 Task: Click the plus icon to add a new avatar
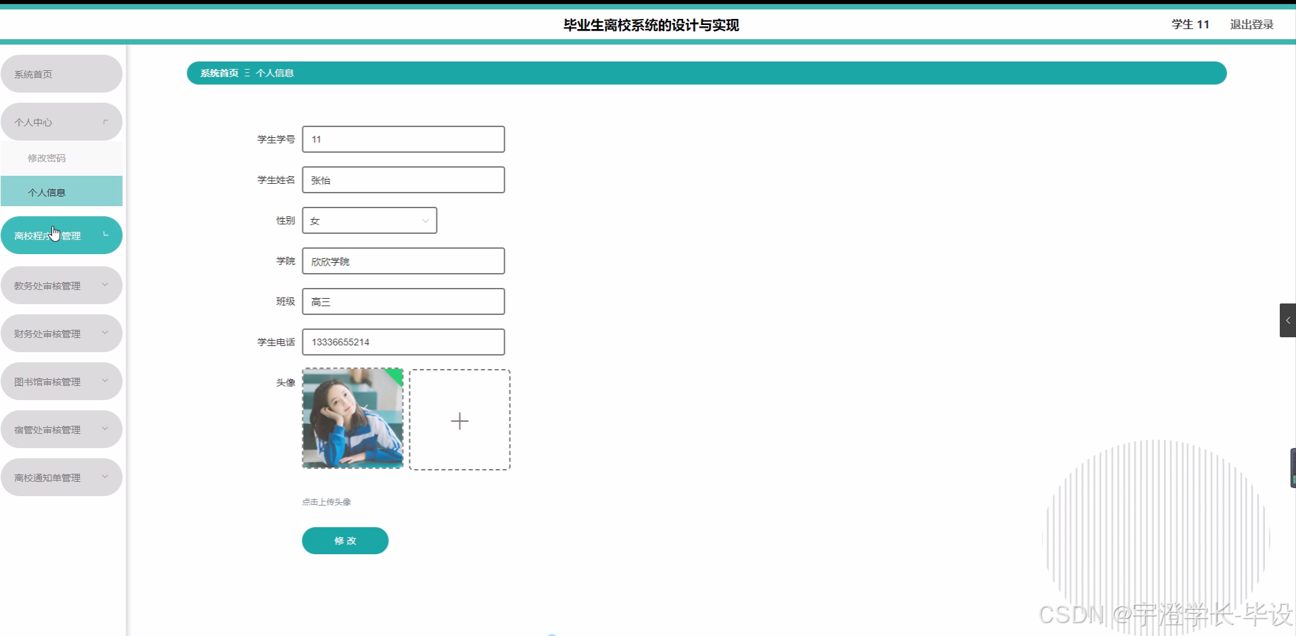(459, 420)
